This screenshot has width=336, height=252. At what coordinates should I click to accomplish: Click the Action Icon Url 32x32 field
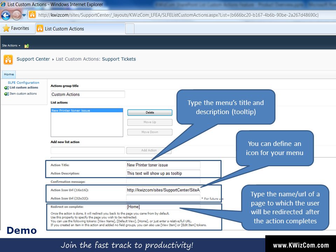163,198
